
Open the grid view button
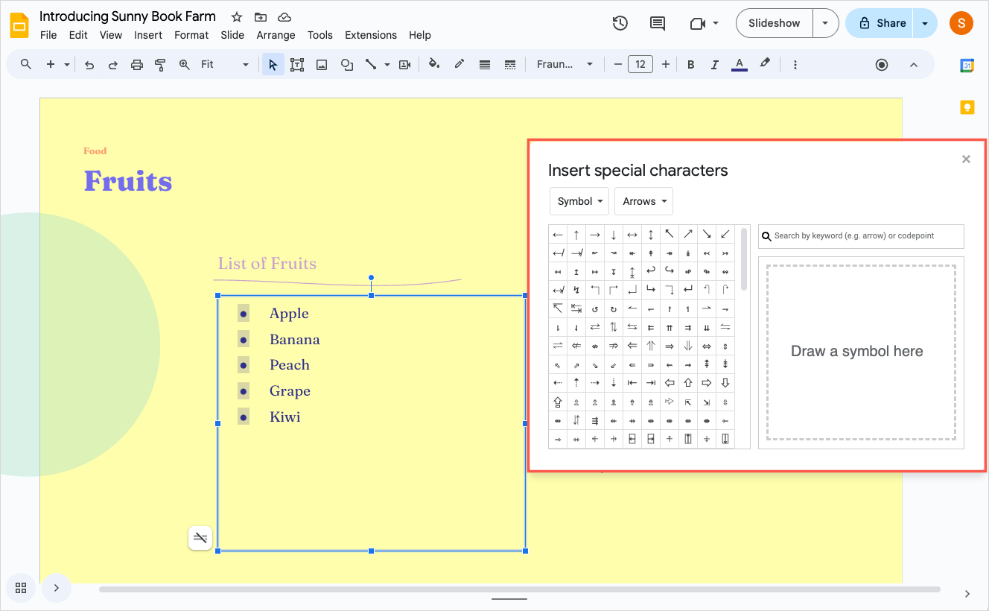pos(21,588)
